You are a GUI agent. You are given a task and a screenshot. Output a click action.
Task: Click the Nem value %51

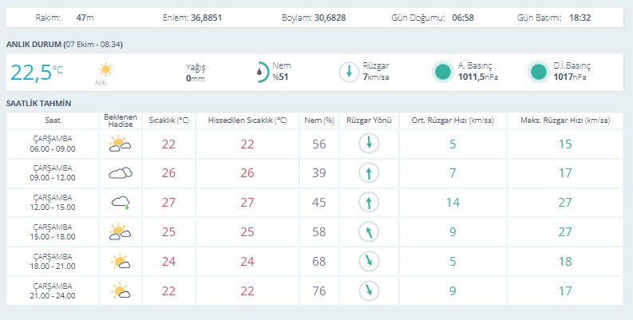tap(280, 77)
